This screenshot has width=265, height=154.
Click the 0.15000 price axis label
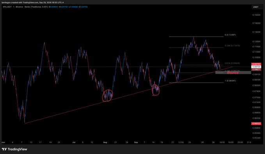click(256, 15)
